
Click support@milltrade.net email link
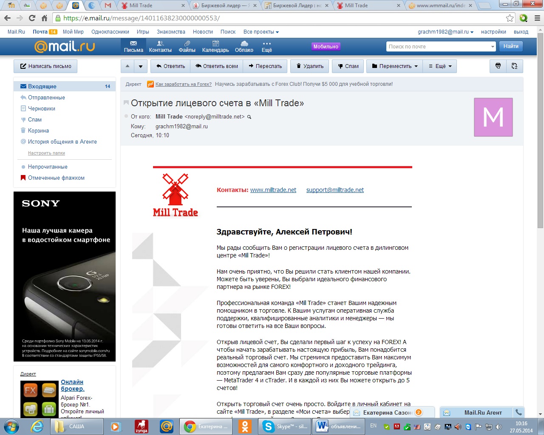335,190
